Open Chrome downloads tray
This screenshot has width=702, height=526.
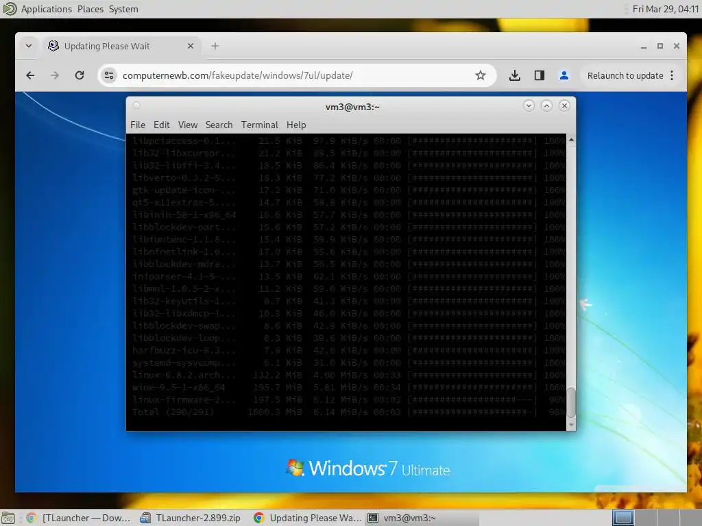(x=515, y=75)
